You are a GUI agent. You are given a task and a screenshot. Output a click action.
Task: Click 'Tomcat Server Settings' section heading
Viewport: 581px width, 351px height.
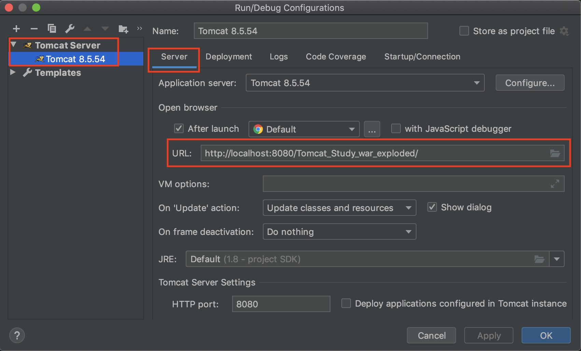207,282
